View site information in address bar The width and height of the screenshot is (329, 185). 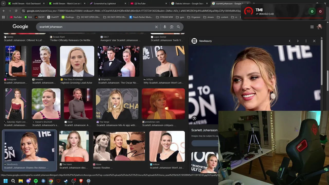click(x=23, y=11)
